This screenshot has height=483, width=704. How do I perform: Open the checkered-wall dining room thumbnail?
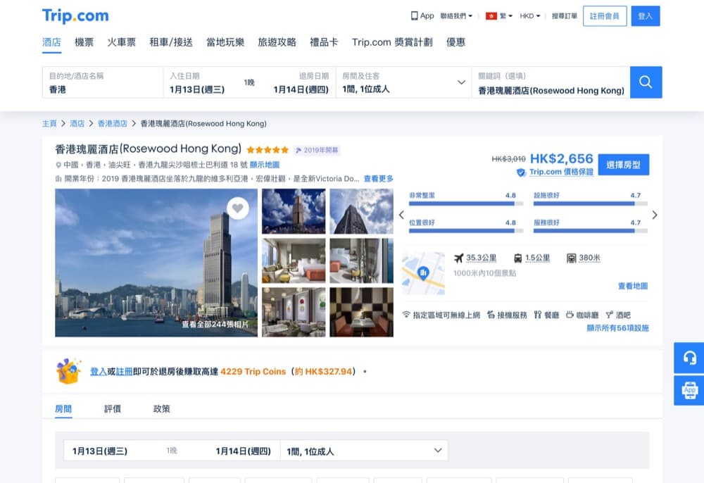click(x=361, y=312)
